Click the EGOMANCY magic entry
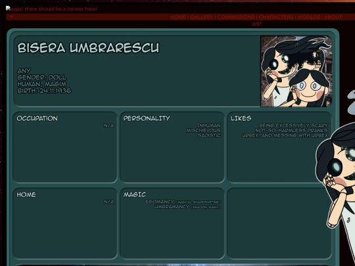Screen dimensions: 355x266 (x=183, y=202)
